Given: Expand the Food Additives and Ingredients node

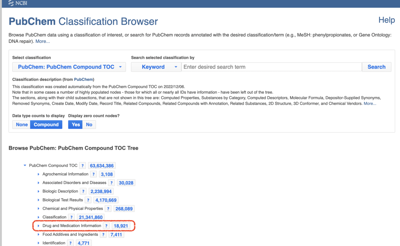Looking at the screenshot, I should point(38,235).
